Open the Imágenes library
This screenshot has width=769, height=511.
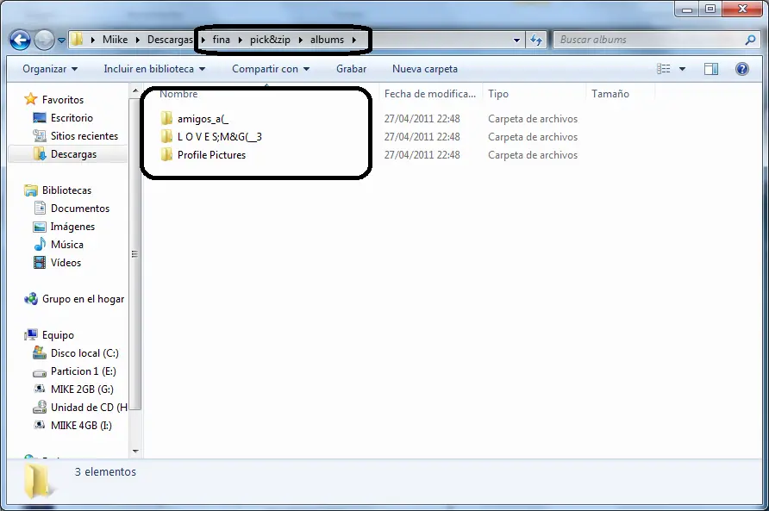[72, 227]
